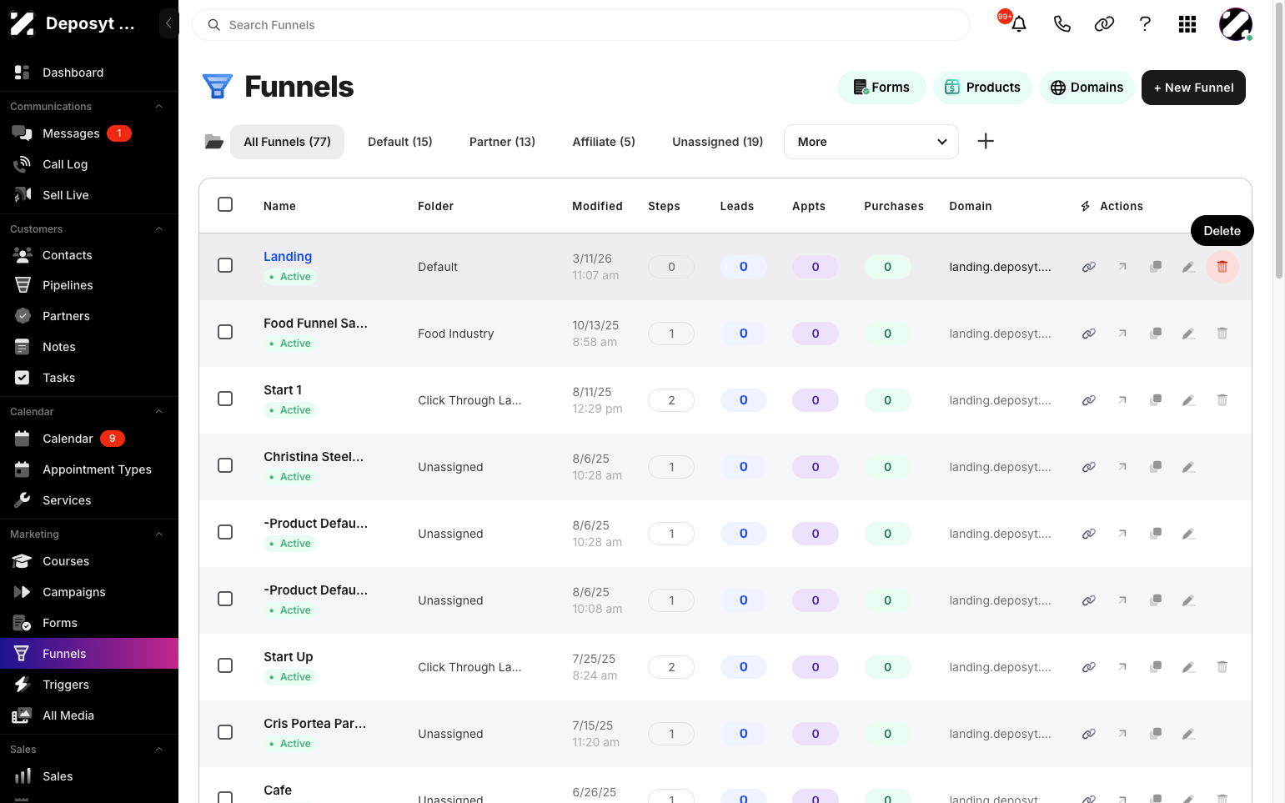Switch to the Default (15) tab
Viewport: 1285px width, 803px height.
[x=400, y=142]
